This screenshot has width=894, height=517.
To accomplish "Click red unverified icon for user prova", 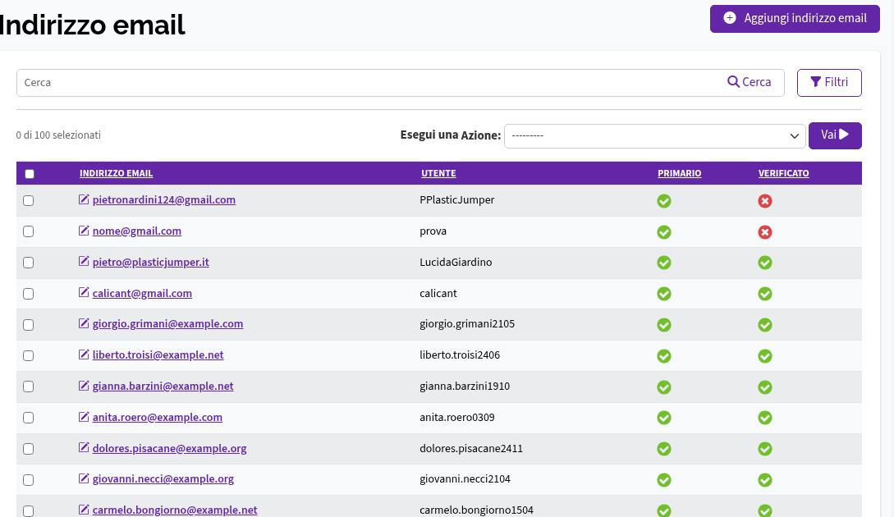I will coord(765,232).
